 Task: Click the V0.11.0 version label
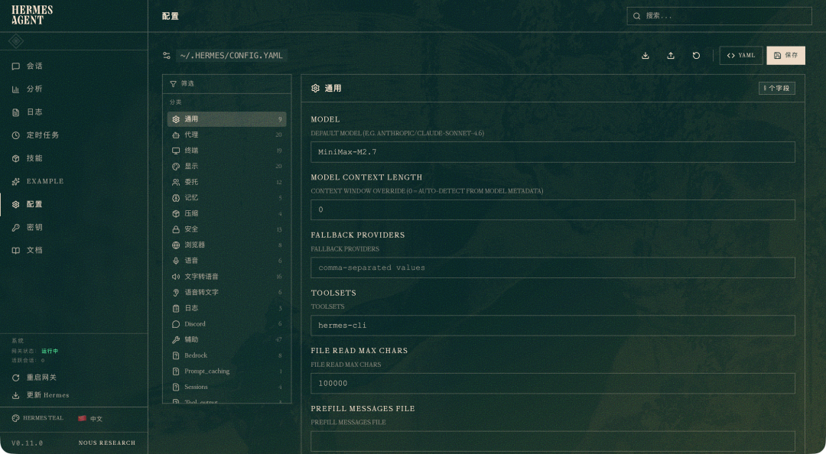[28, 443]
